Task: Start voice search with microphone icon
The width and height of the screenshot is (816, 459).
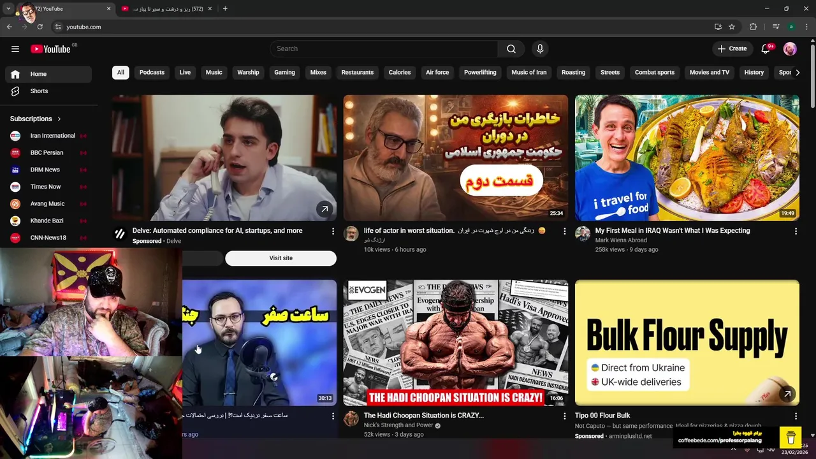Action: [540, 48]
